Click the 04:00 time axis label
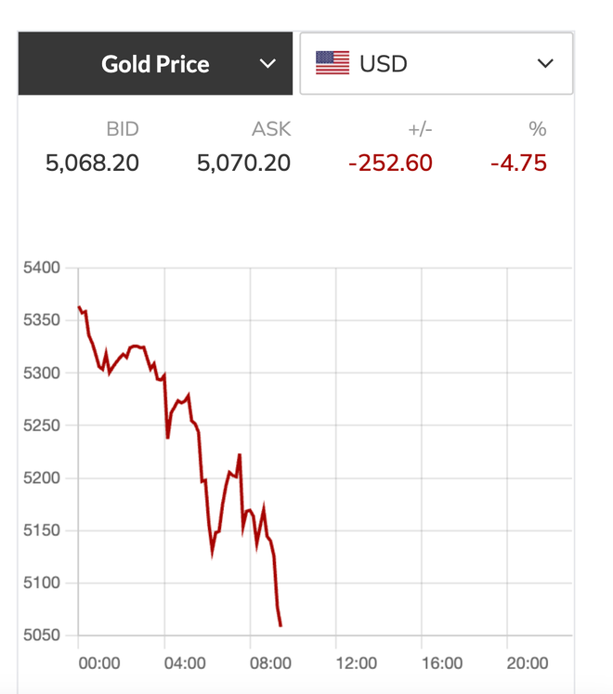The height and width of the screenshot is (694, 613). click(185, 663)
